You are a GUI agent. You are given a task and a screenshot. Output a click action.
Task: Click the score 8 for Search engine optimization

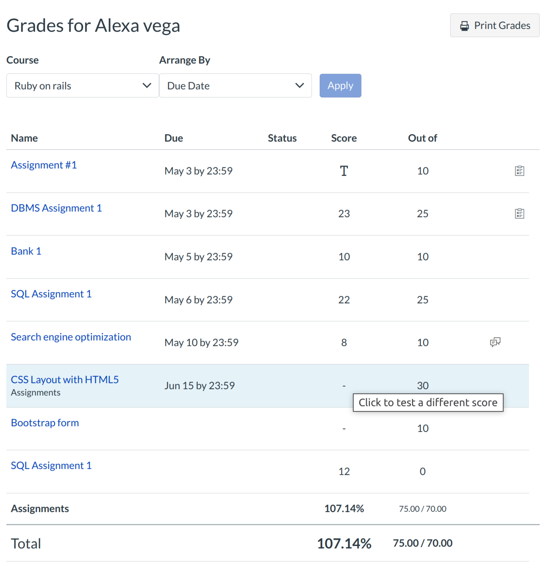344,343
